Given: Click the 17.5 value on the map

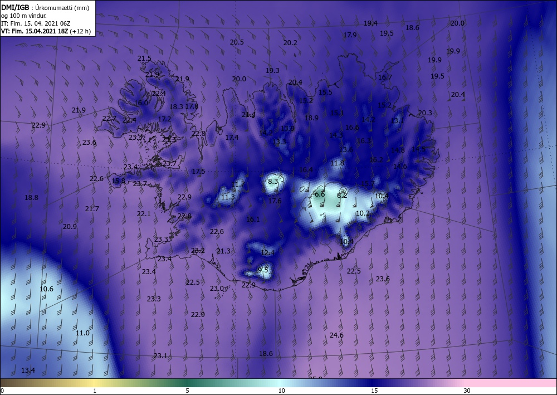Looking at the screenshot, I should pos(199,171).
